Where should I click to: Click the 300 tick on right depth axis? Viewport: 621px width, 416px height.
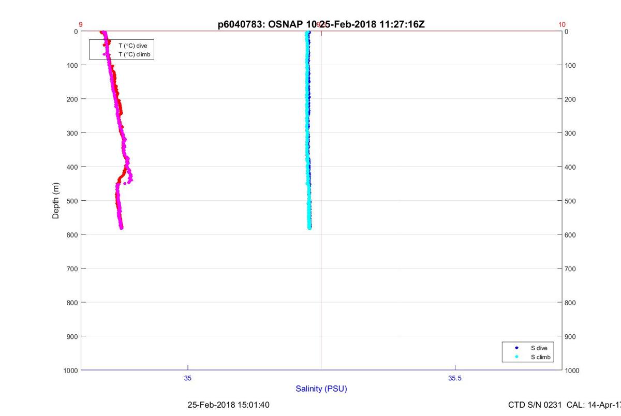[x=571, y=133]
